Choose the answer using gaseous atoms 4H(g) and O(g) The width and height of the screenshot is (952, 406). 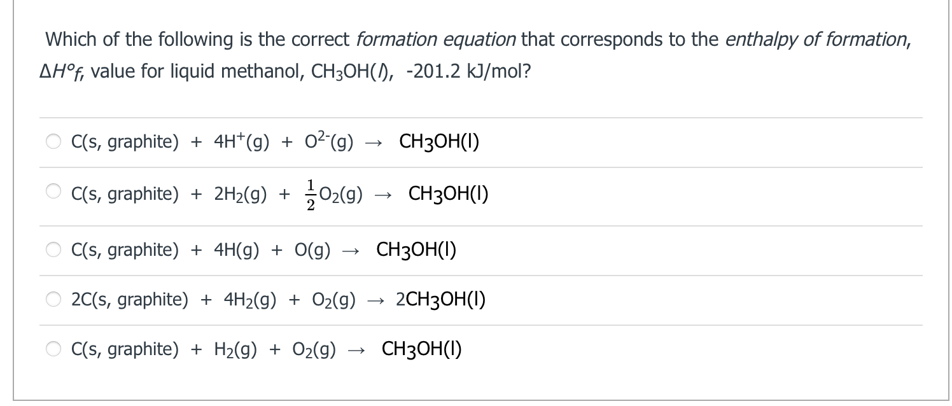pyautogui.click(x=54, y=249)
